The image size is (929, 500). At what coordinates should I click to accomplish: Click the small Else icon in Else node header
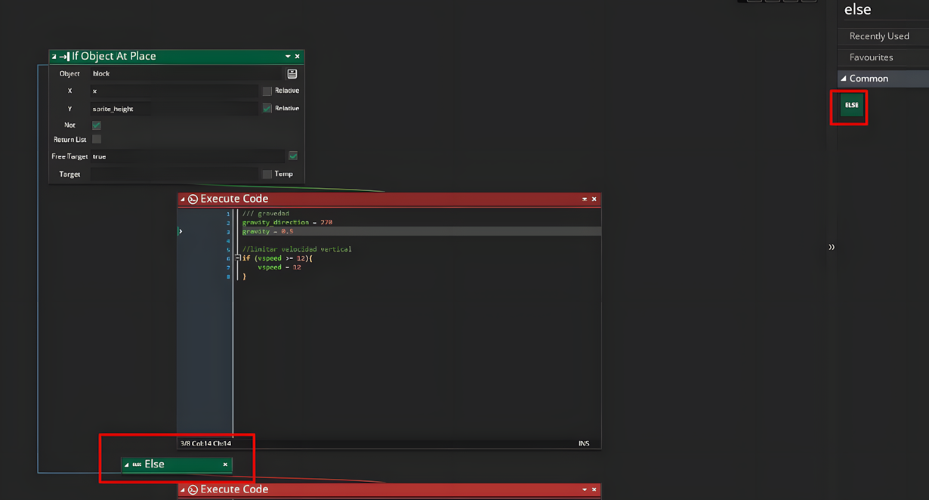tap(137, 465)
